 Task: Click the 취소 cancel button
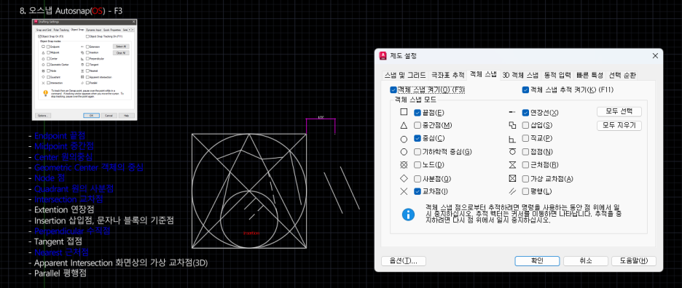(x=585, y=260)
